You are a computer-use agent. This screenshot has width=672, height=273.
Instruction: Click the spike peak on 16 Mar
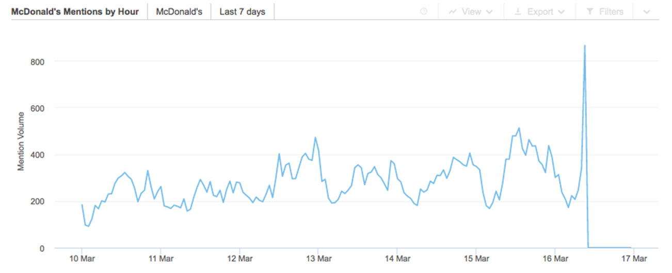pyautogui.click(x=584, y=45)
